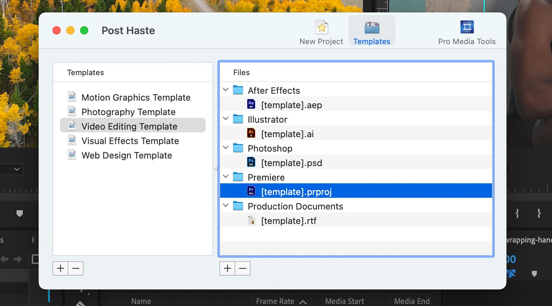Select Web Design Template in list
Viewport: 552px width, 306px height.
tap(127, 155)
